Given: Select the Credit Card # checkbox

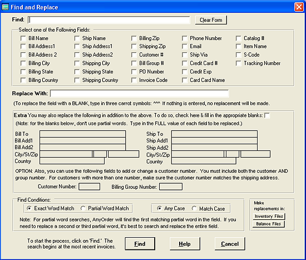Looking at the screenshot, I should click(x=185, y=63).
